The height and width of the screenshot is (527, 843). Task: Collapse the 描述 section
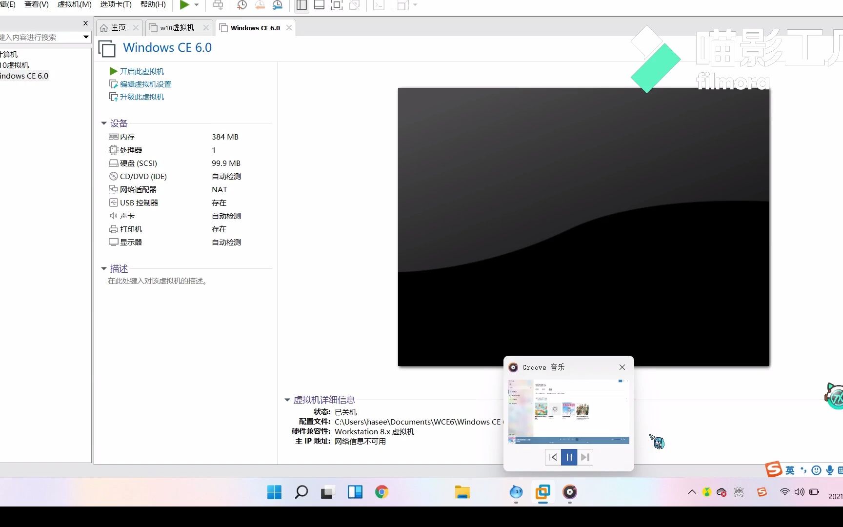[103, 268]
